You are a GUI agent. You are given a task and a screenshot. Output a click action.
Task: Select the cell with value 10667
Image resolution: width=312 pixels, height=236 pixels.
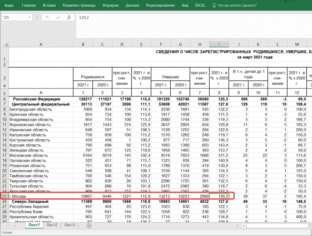click(83, 196)
